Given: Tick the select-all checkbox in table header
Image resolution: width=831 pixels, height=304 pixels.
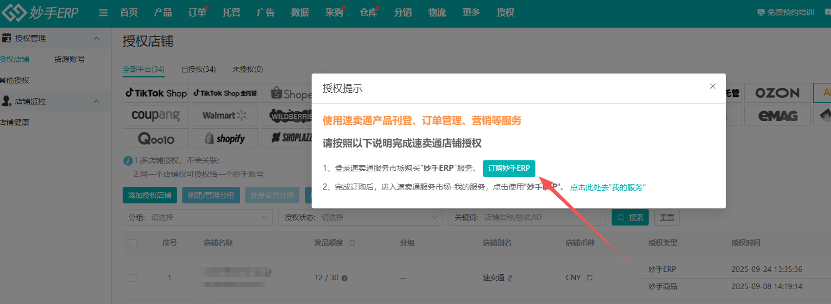Looking at the screenshot, I should pos(133,243).
